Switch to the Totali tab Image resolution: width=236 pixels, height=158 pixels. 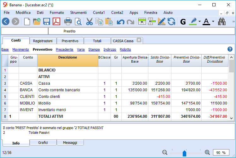(x=97, y=41)
